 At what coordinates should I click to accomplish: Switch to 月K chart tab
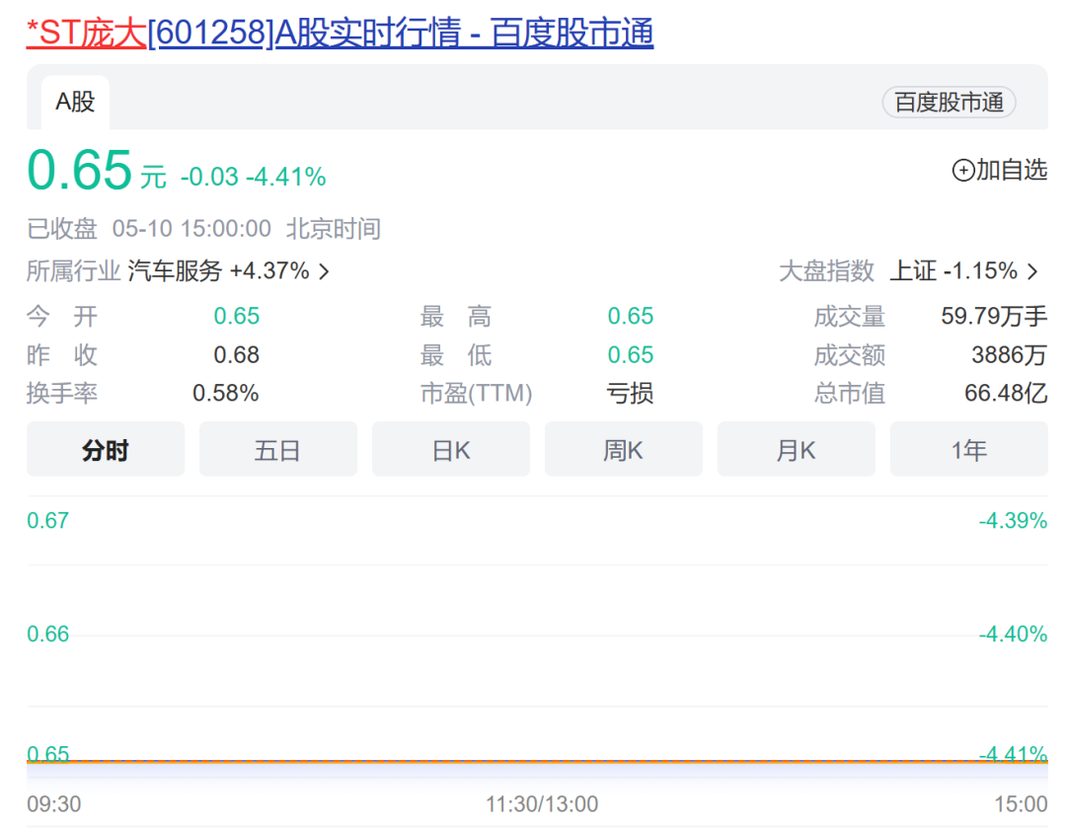pos(797,449)
